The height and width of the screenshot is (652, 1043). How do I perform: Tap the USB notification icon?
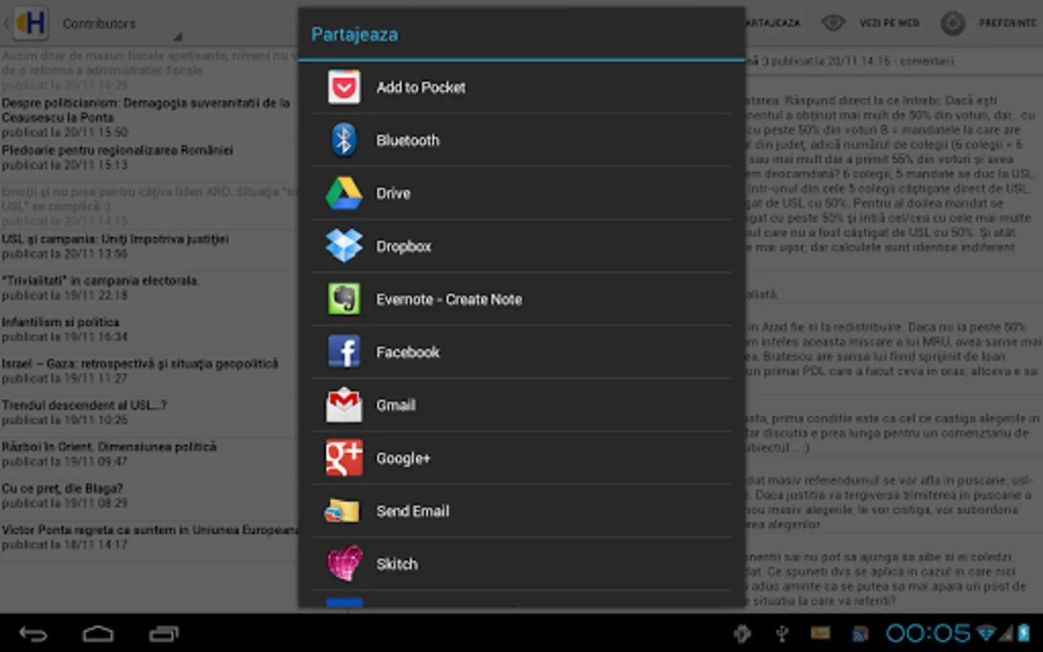(x=782, y=634)
